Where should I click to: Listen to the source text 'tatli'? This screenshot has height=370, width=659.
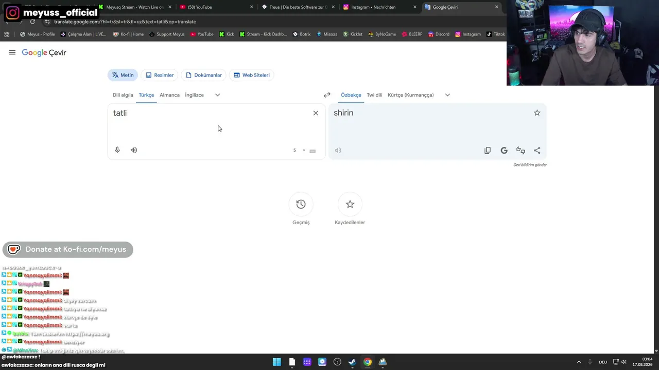[x=134, y=150]
